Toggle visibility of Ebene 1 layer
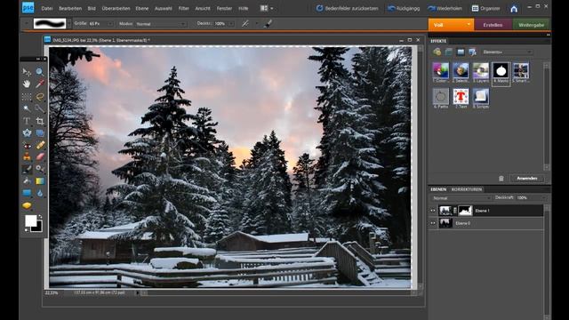 433,211
